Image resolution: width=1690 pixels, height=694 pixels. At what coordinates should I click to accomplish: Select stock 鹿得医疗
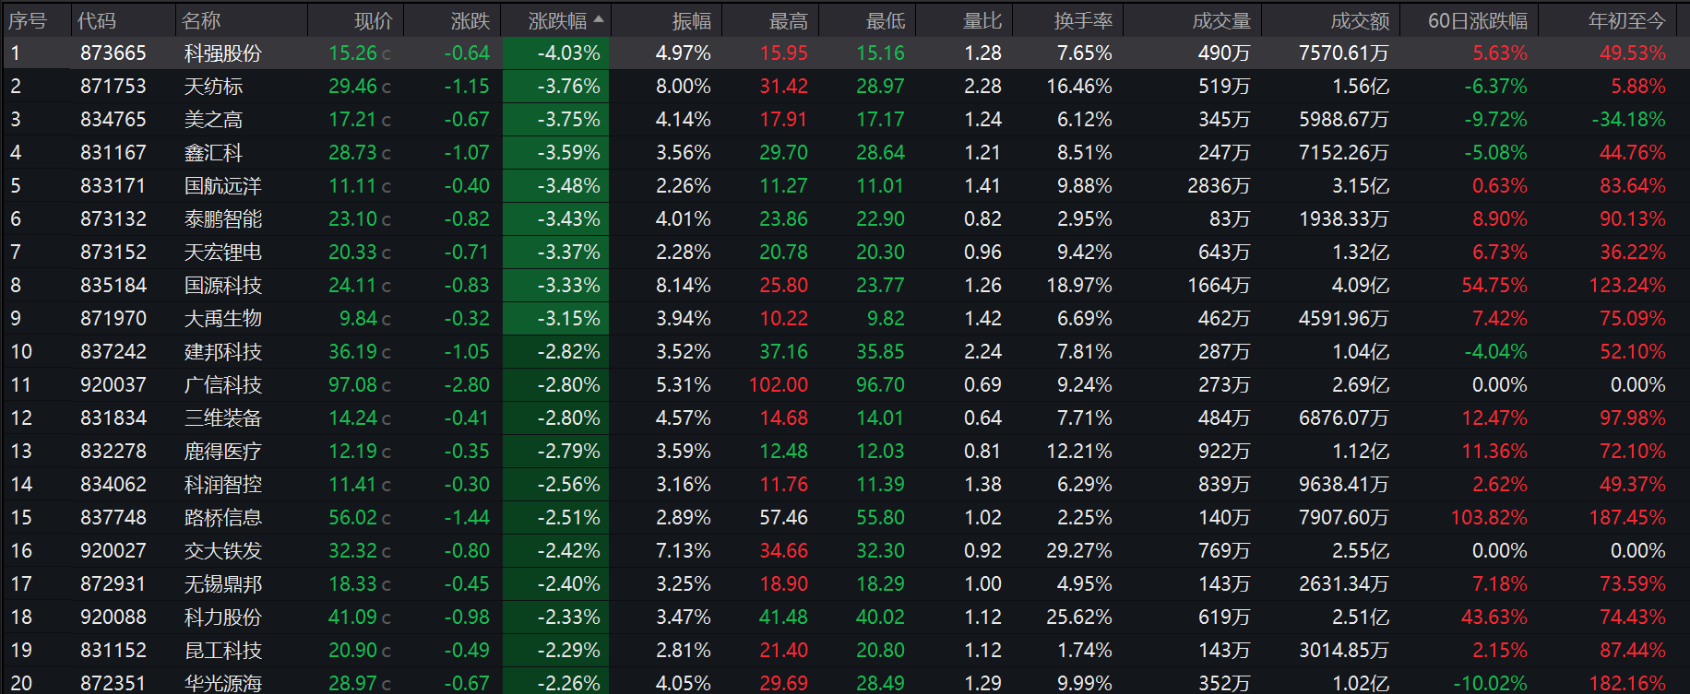(223, 452)
